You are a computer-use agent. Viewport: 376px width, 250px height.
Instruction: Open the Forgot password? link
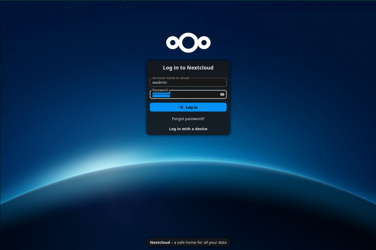(188, 119)
